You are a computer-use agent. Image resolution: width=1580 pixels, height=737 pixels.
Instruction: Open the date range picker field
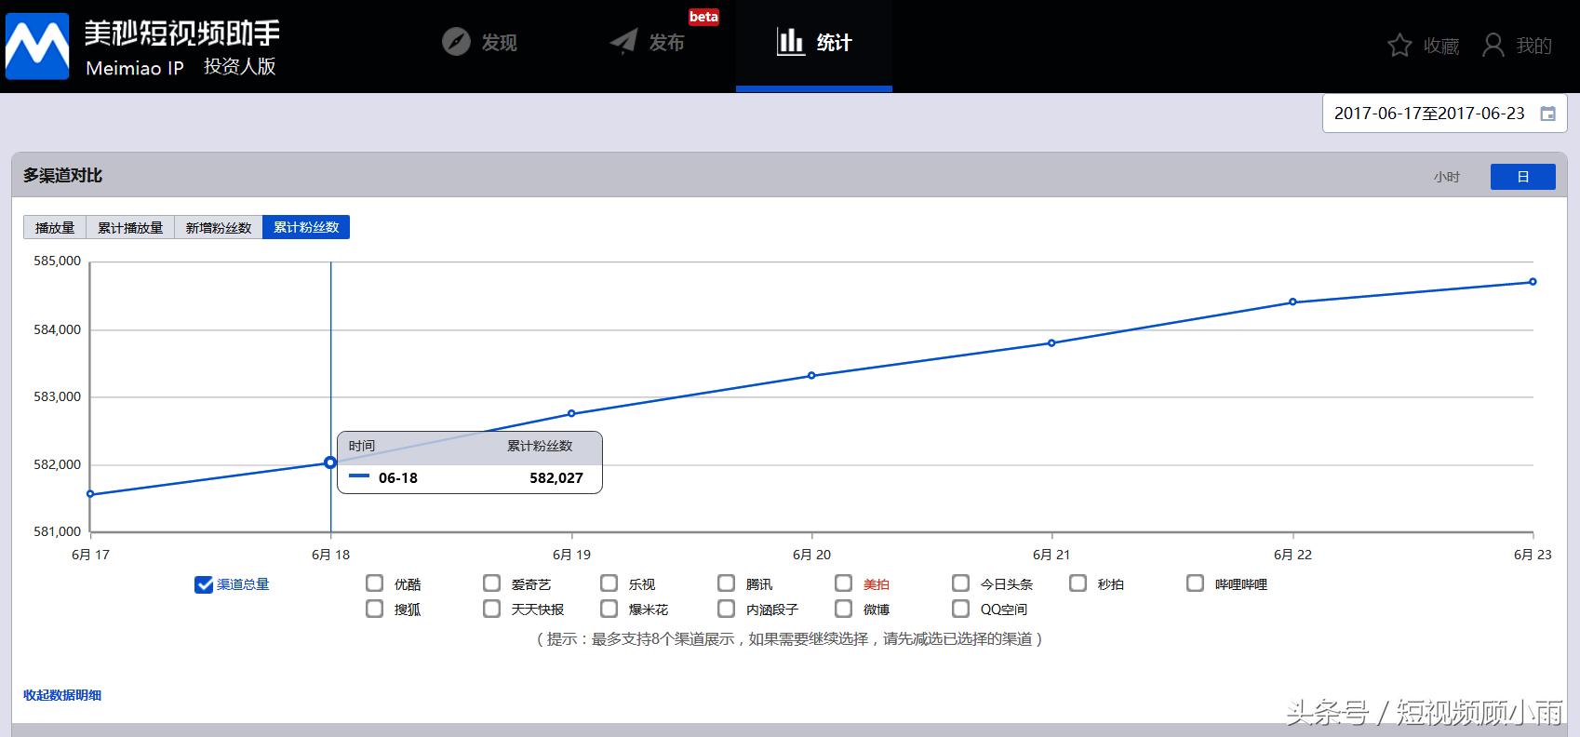coord(1444,114)
